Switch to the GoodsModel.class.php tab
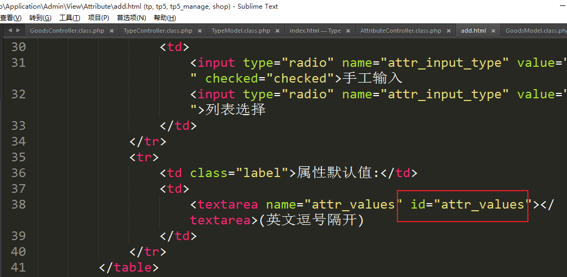The height and width of the screenshot is (277, 567). click(x=535, y=31)
